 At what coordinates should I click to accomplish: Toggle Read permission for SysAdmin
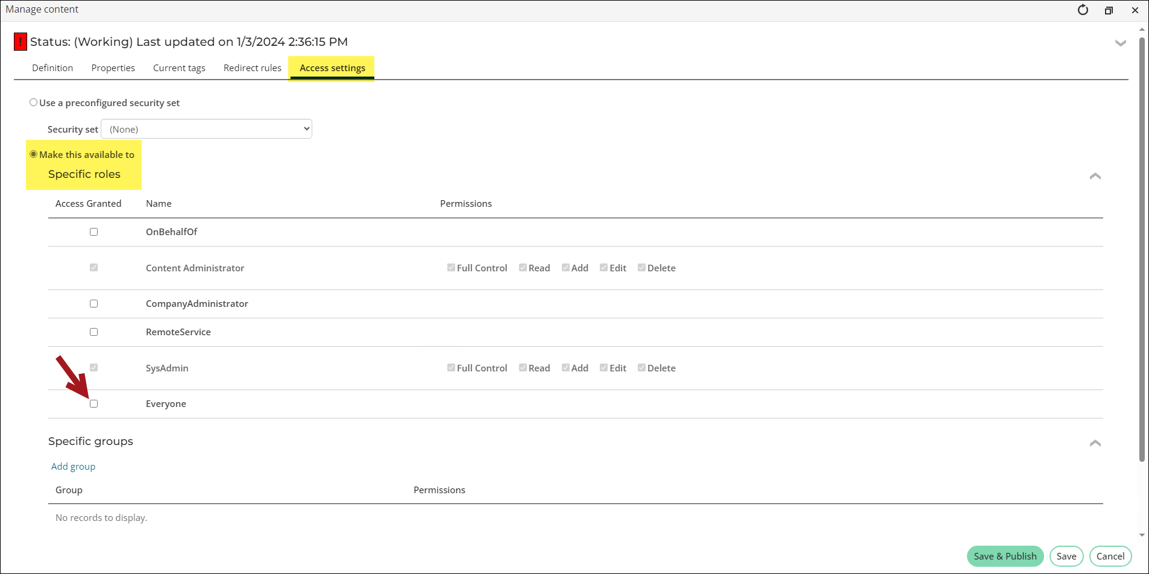click(x=523, y=368)
